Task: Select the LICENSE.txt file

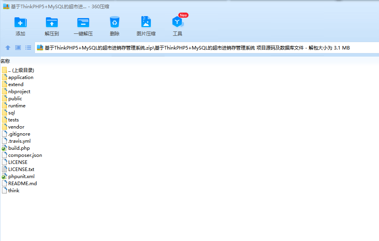Action: 18,169
